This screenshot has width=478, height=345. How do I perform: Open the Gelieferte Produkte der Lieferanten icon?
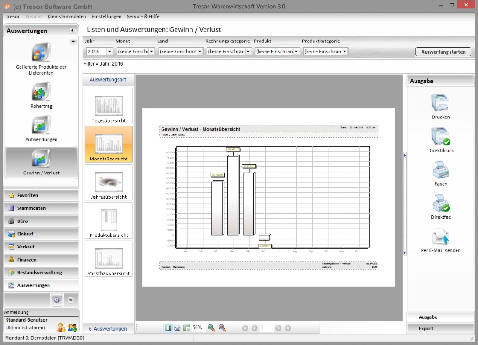coord(42,52)
